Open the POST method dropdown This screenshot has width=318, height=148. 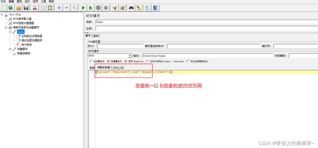pos(129,55)
